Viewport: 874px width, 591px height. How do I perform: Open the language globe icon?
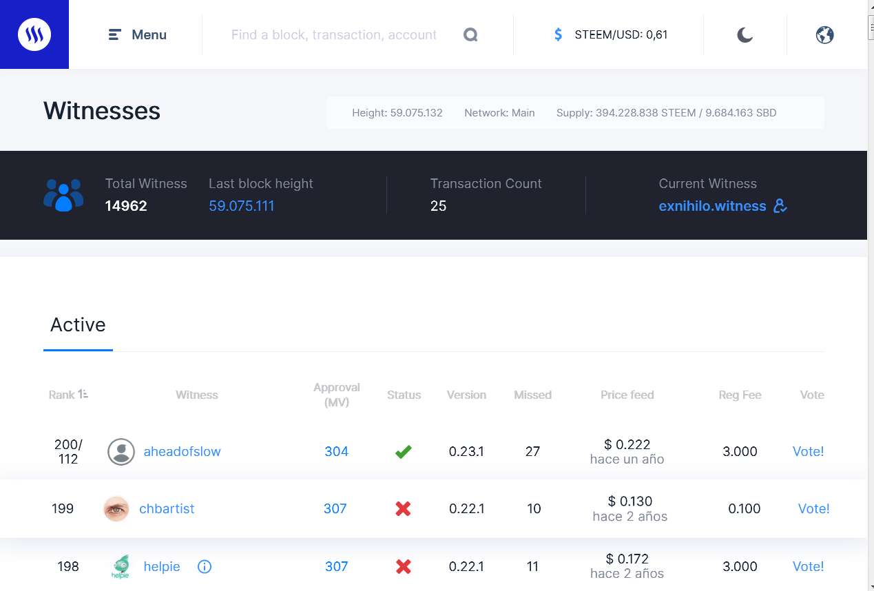(825, 34)
